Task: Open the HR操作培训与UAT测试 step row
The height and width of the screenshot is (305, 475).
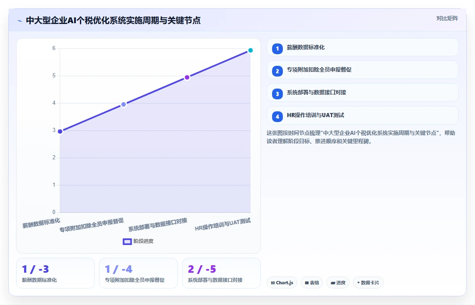Action: pos(363,115)
